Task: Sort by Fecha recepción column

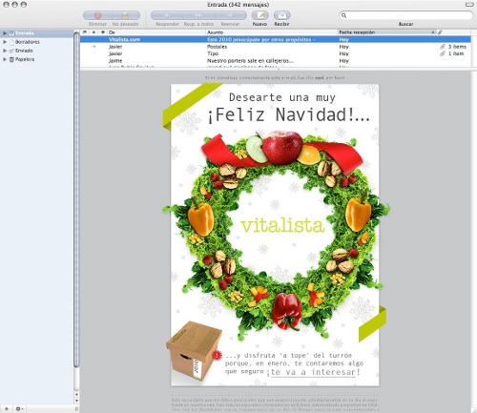Action: (386, 32)
